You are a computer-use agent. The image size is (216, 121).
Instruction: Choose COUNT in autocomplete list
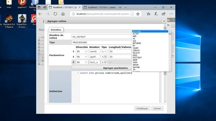[x=150, y=48]
